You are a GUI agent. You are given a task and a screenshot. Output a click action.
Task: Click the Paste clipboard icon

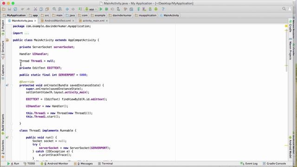(x=47, y=9)
